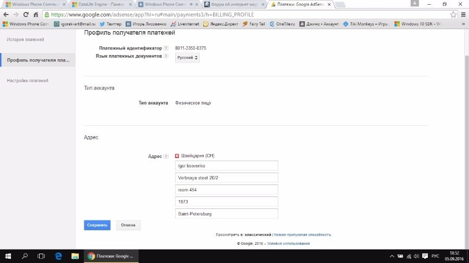Reload the page with refresh icon
Image resolution: width=469 pixels, height=263 pixels.
[26, 15]
